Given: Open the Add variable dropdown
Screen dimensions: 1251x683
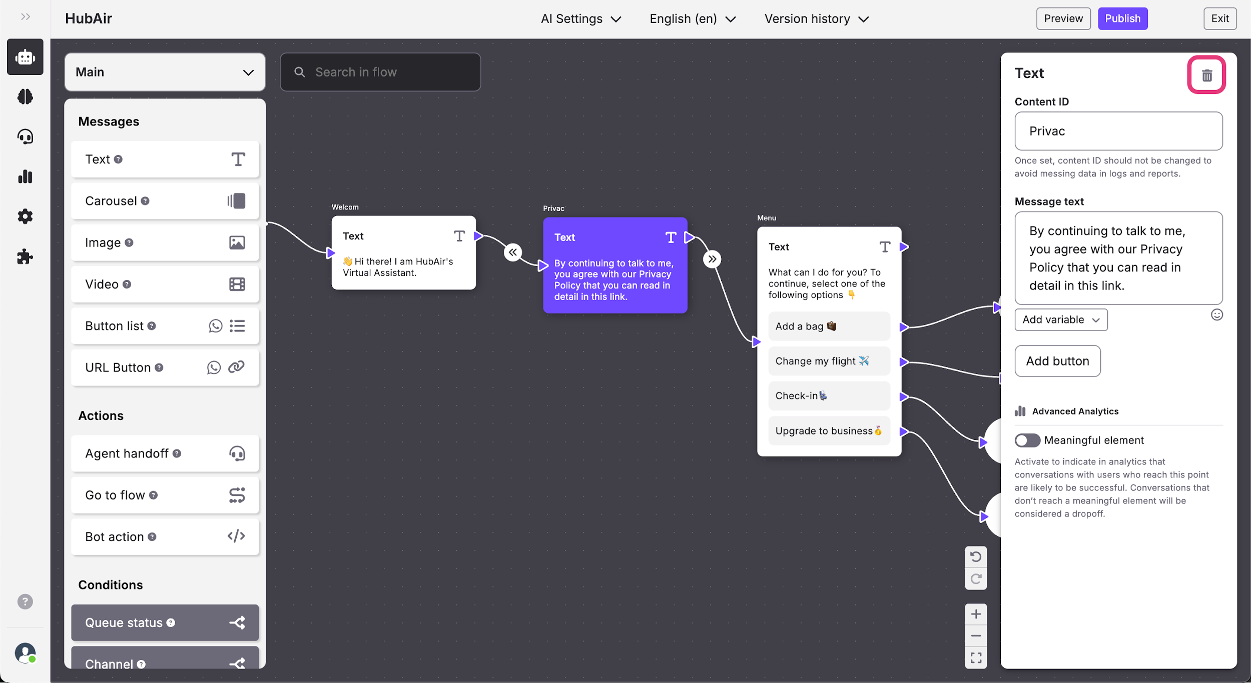Looking at the screenshot, I should 1060,319.
